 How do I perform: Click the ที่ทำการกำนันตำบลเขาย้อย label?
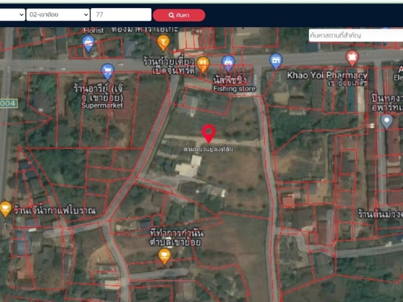177,237
